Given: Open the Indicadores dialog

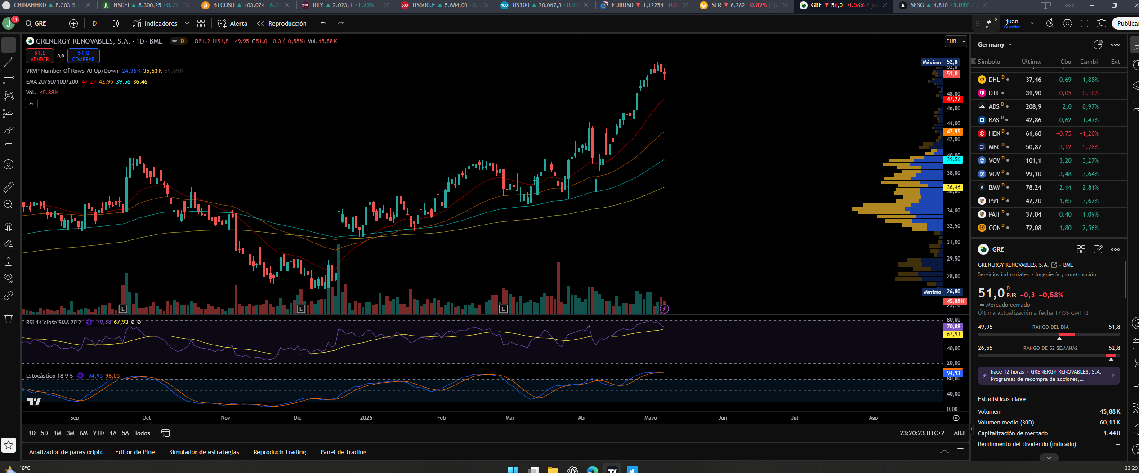Looking at the screenshot, I should (x=155, y=23).
